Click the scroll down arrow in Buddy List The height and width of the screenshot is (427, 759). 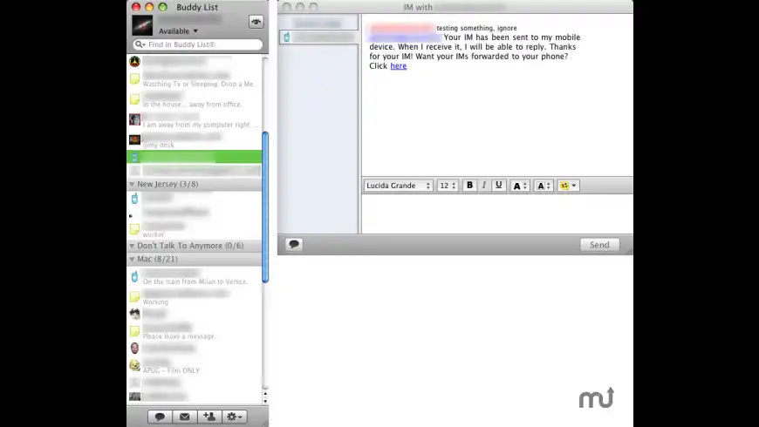point(265,401)
